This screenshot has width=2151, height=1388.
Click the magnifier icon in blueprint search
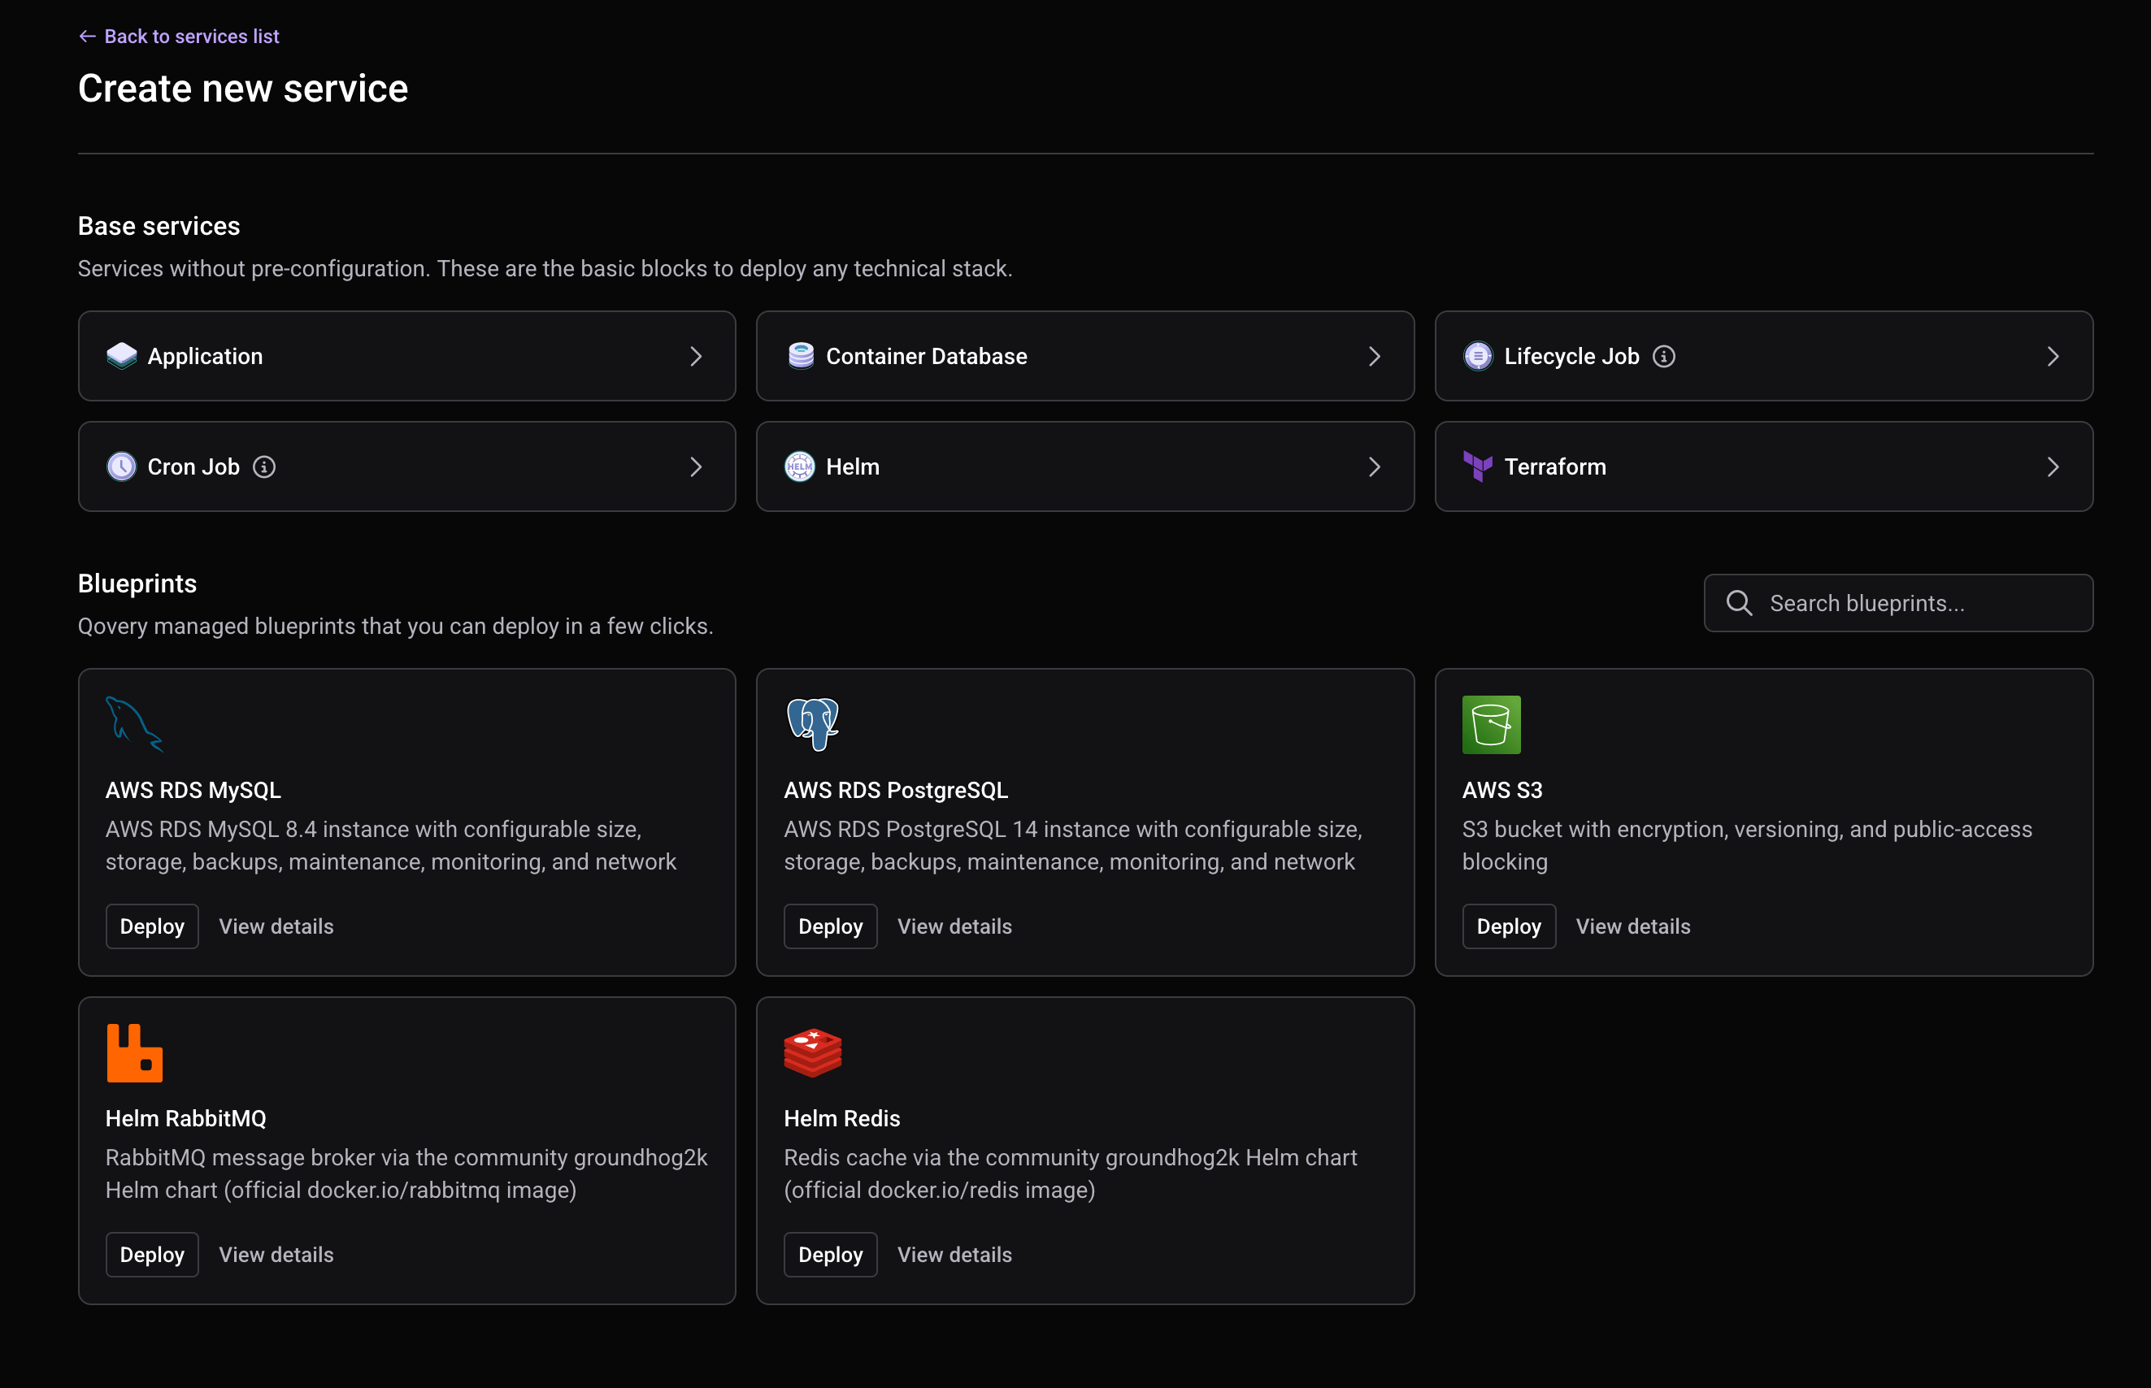coord(1739,603)
